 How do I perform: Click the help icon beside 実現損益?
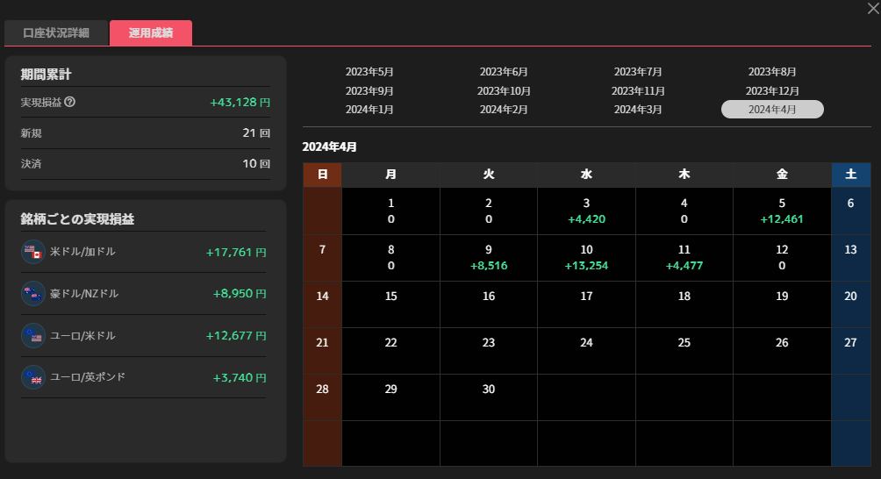pyautogui.click(x=69, y=102)
